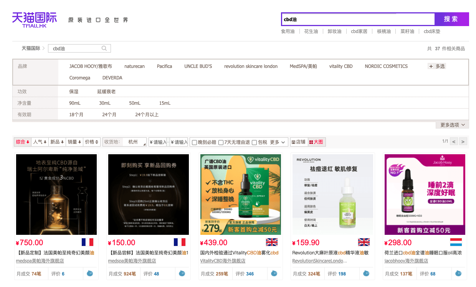Click the maximum price input field
Viewport: 476px width, 287px height.
(179, 142)
